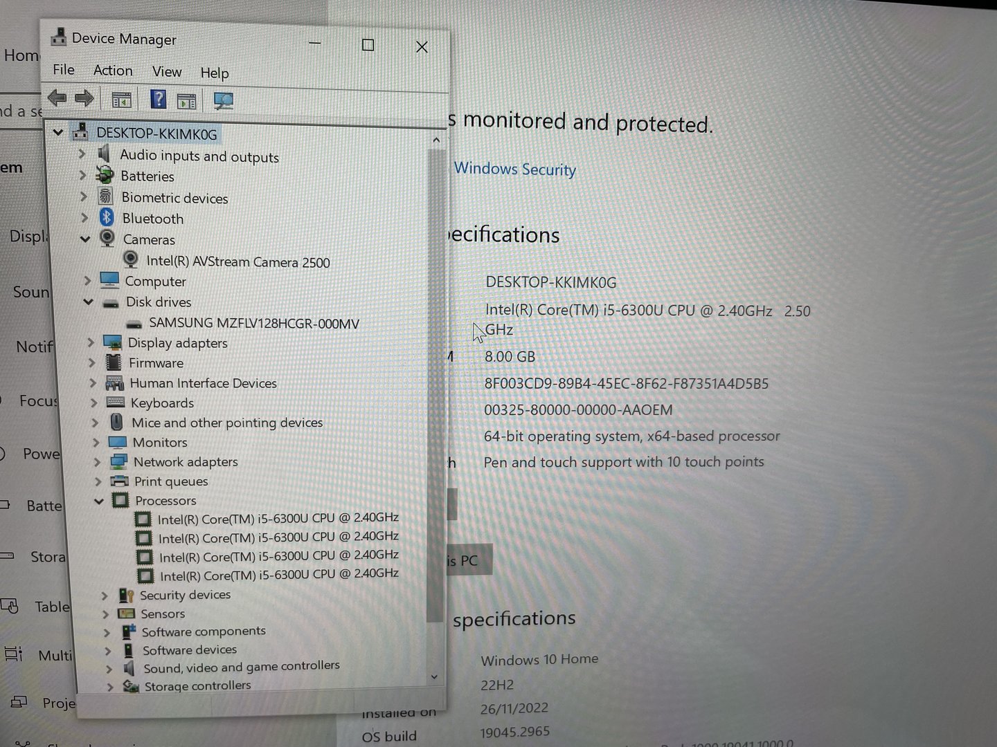
Task: Click the Back arrow in Device Manager toolbar
Action: (x=57, y=99)
